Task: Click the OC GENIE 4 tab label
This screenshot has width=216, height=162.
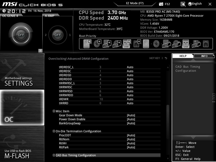Action: (10, 16)
